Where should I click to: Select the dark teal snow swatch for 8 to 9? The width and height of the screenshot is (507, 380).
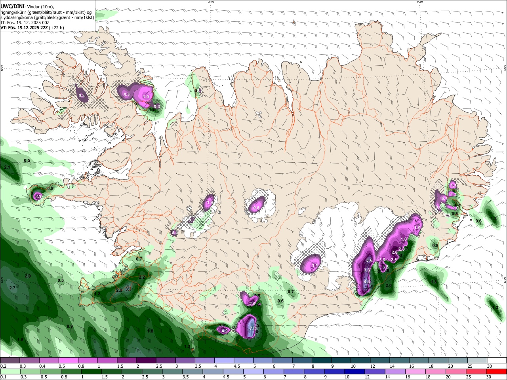click(322, 361)
